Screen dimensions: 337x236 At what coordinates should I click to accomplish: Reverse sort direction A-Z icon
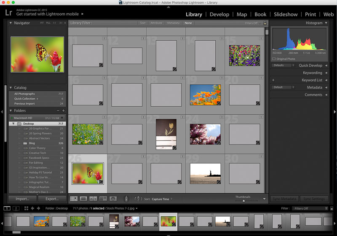[138, 199]
